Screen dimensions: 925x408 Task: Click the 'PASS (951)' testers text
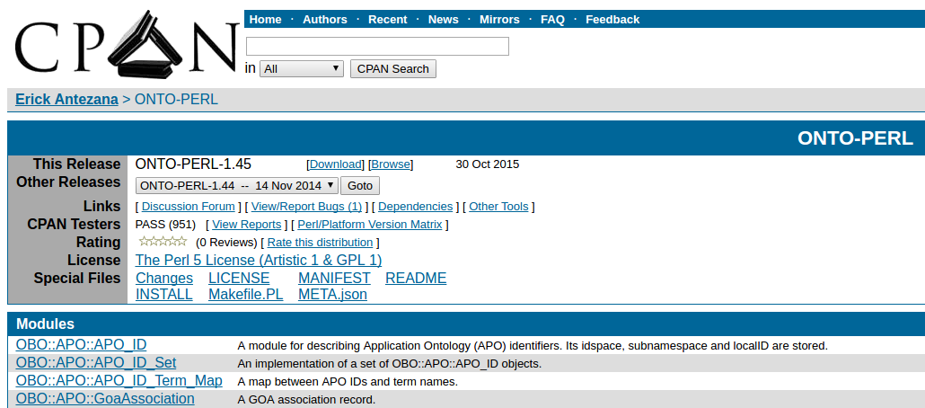(165, 225)
